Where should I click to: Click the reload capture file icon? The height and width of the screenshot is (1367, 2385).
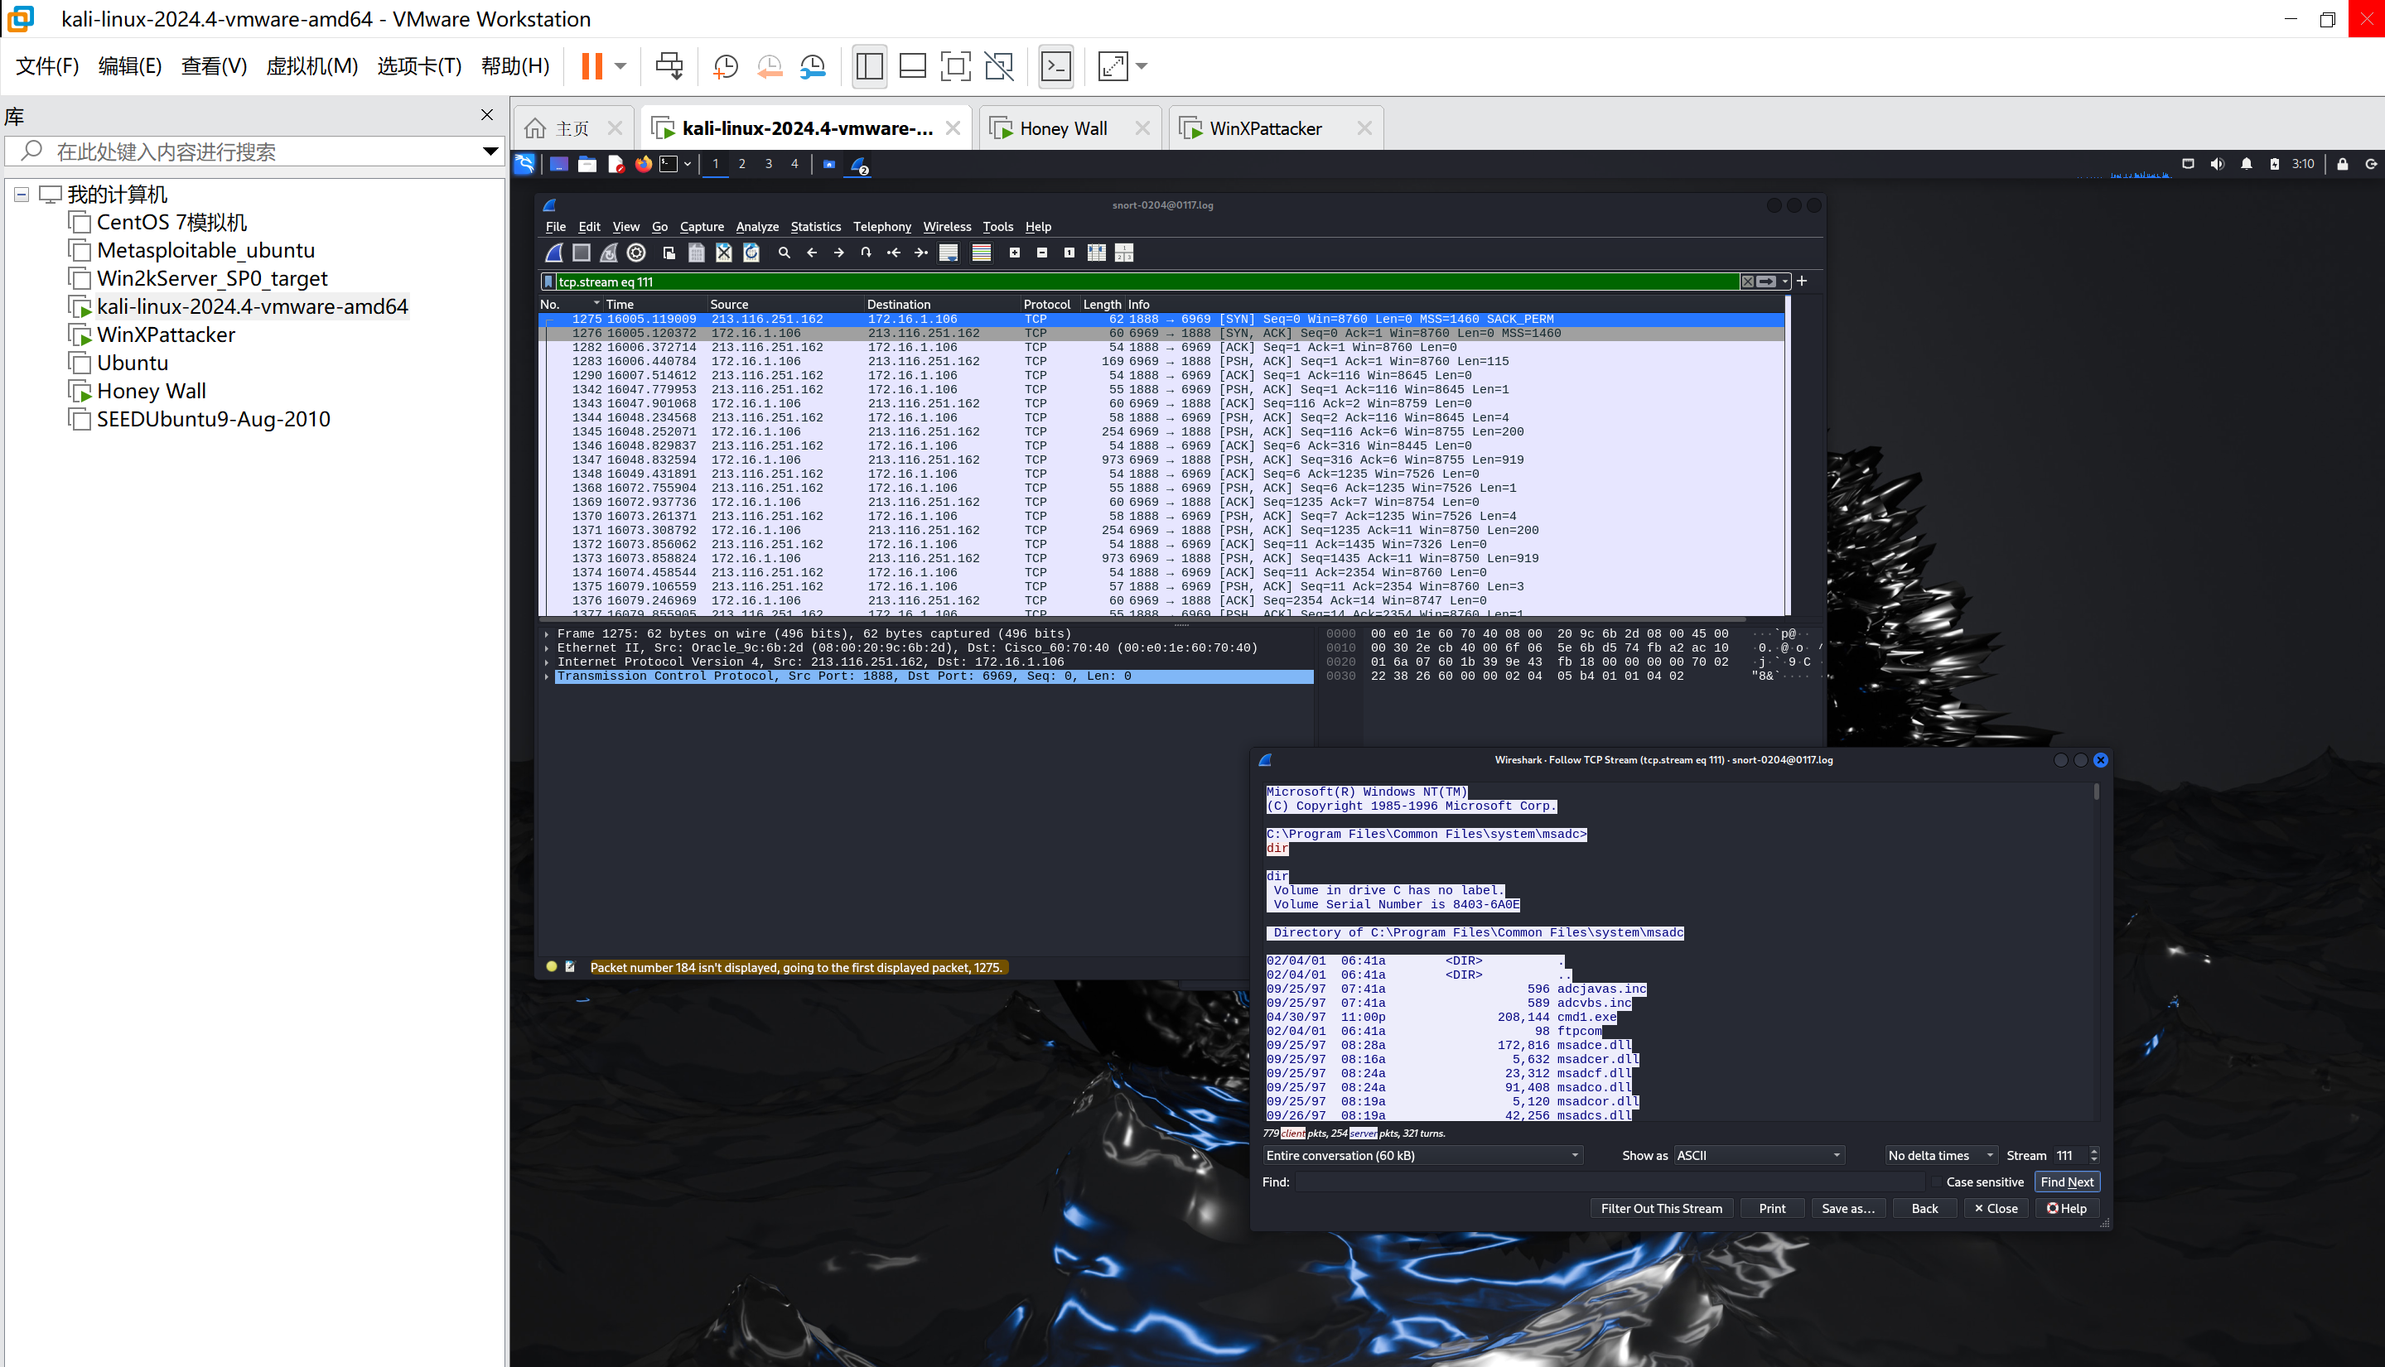[x=751, y=253]
